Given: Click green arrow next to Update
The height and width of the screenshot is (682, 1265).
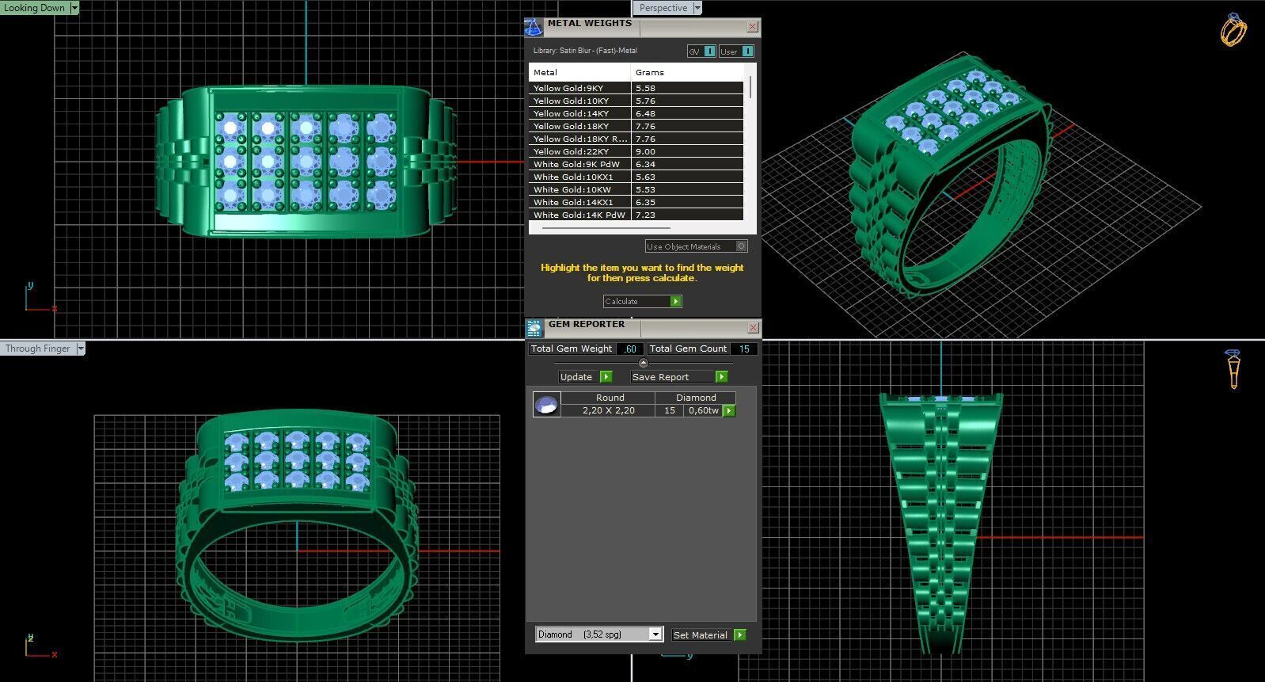Looking at the screenshot, I should click(x=606, y=377).
